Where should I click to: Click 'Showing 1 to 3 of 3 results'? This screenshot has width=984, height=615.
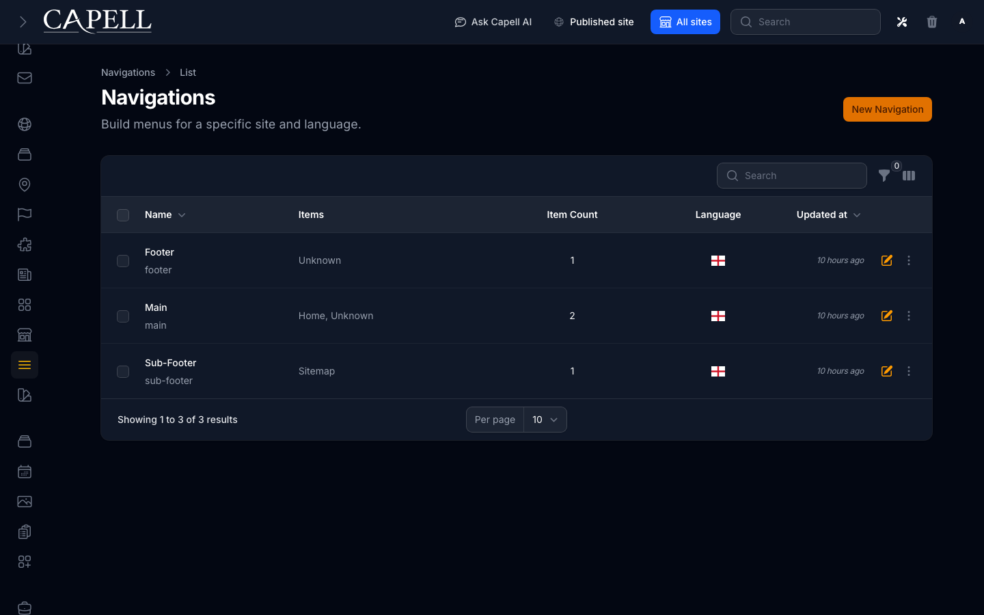pyautogui.click(x=178, y=420)
